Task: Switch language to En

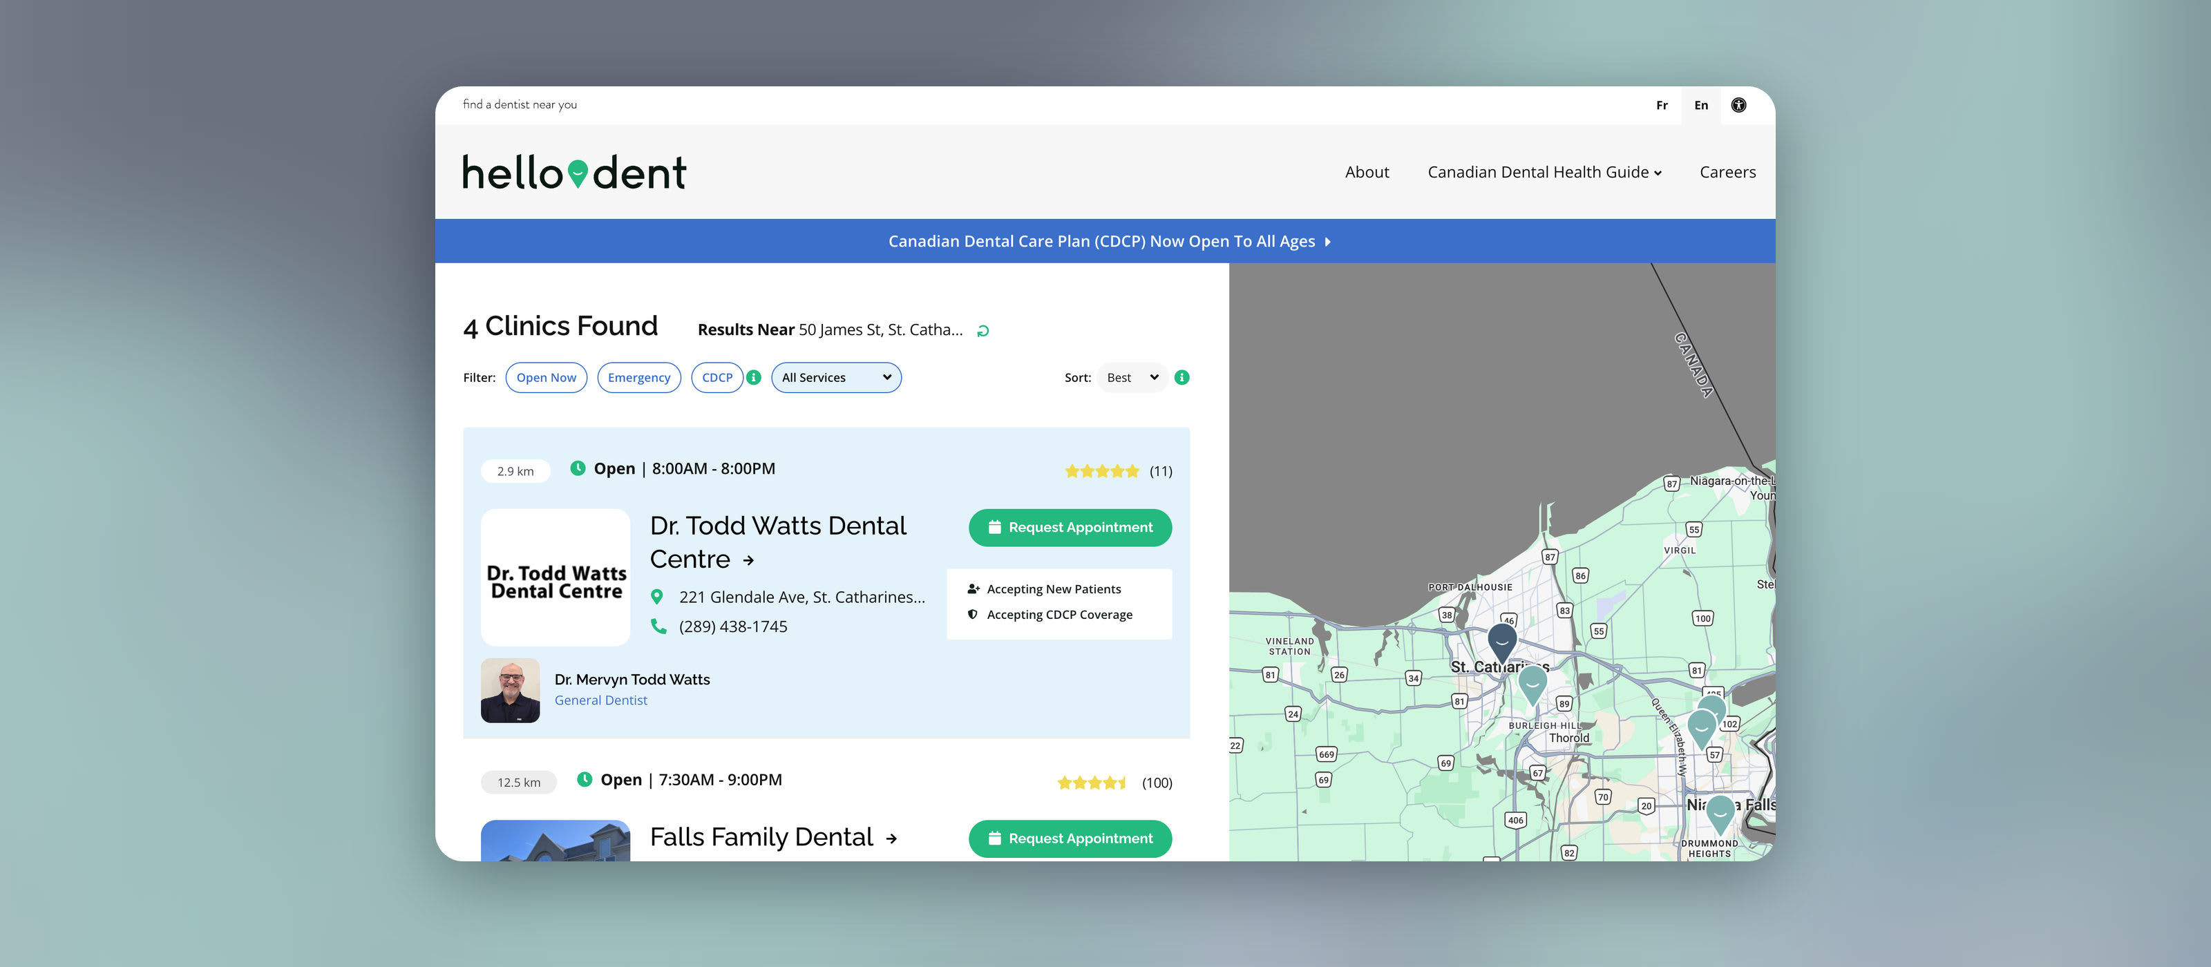Action: (1700, 106)
